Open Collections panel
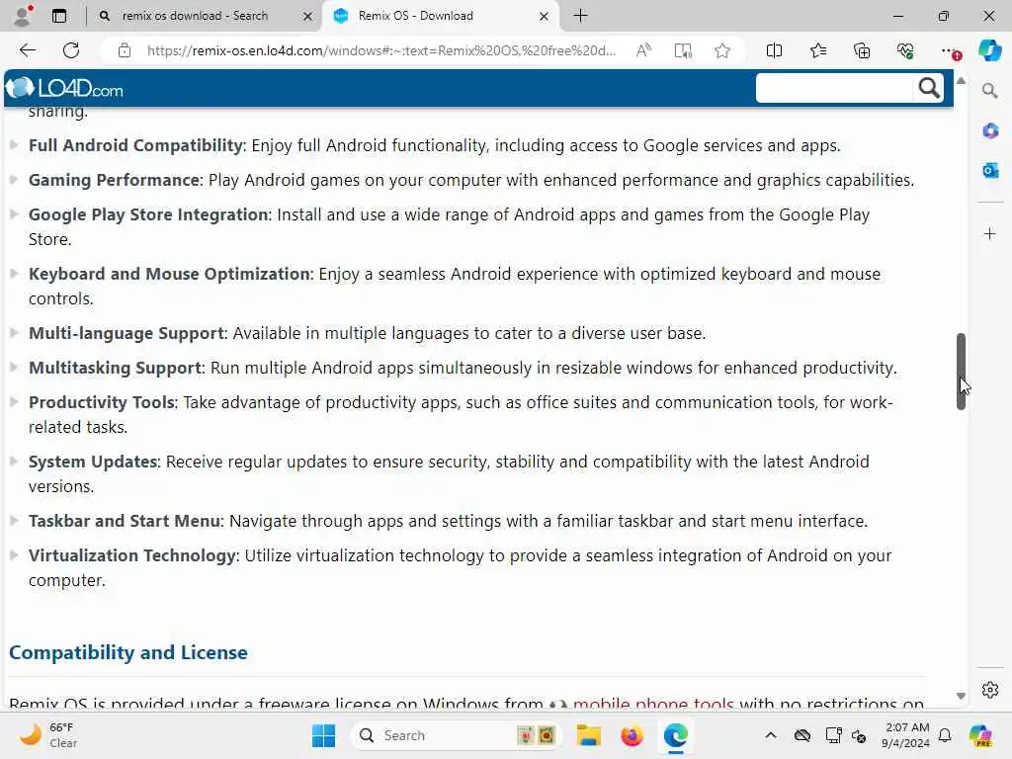1012x759 pixels. pyautogui.click(x=862, y=50)
